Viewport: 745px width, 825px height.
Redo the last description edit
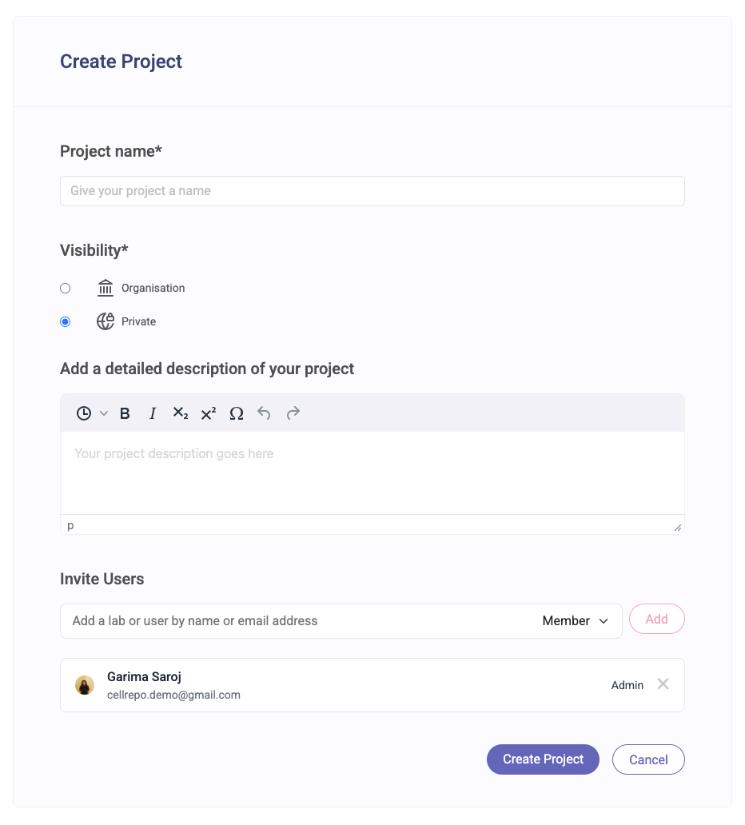coord(293,413)
